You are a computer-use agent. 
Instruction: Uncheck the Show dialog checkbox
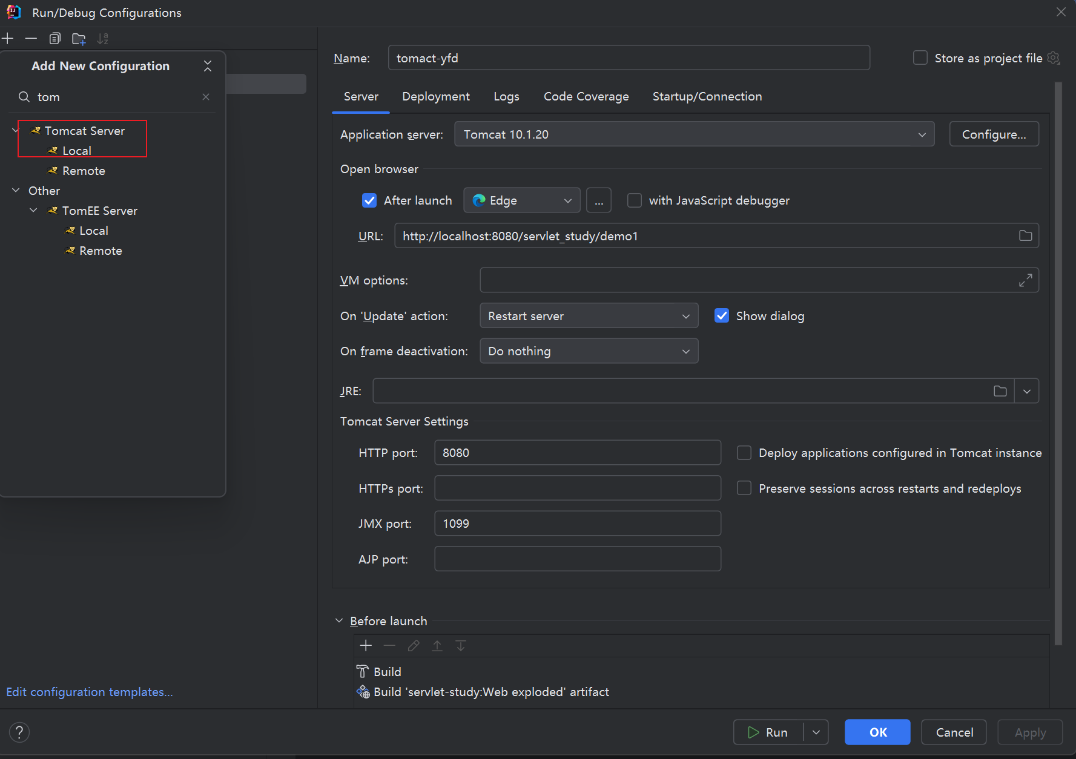tap(722, 316)
